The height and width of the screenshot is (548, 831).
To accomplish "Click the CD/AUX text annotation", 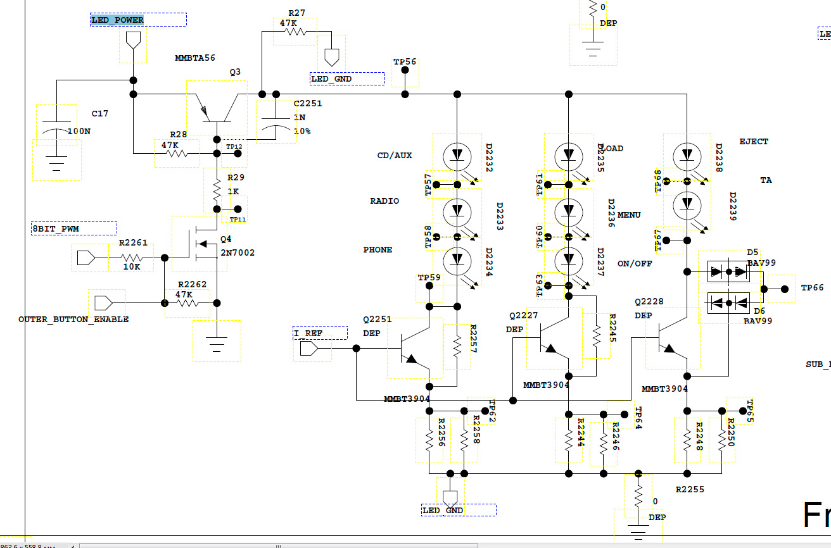I will tap(395, 156).
